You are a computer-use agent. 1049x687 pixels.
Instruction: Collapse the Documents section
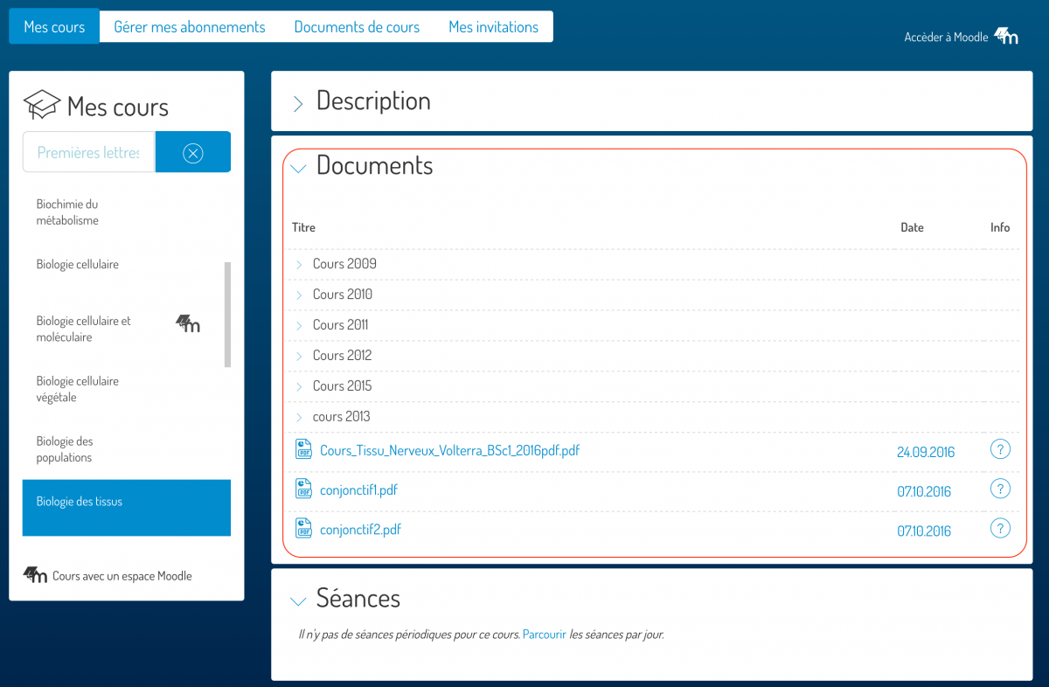click(298, 168)
